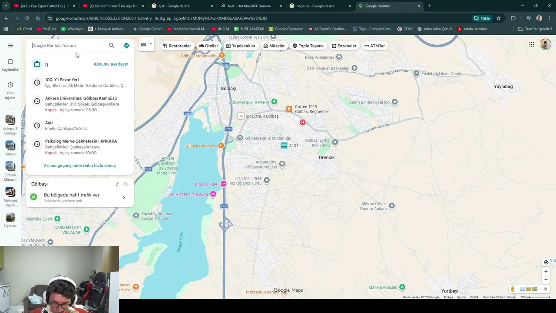The height and width of the screenshot is (313, 556).
Task: Click the Macera Biniclilk pin
Action: tap(402, 287)
